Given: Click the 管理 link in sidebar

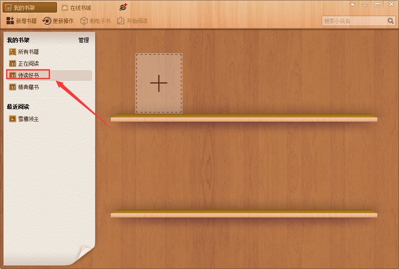Looking at the screenshot, I should [x=83, y=40].
